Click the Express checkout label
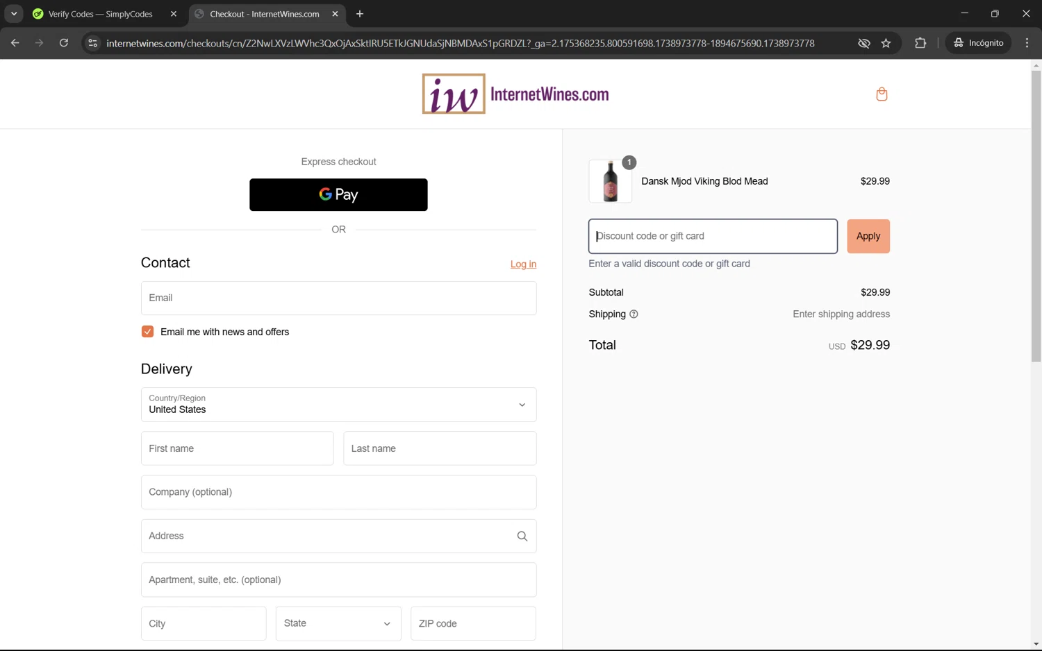Image resolution: width=1042 pixels, height=651 pixels. (x=338, y=162)
